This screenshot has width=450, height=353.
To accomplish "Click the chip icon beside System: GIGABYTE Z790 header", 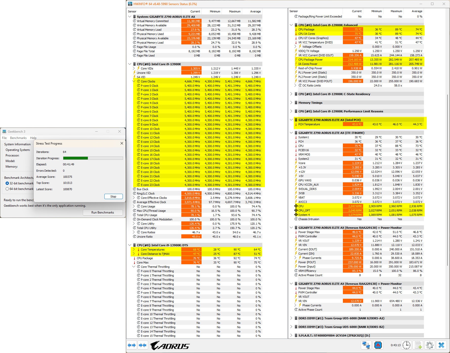I will click(x=134, y=17).
